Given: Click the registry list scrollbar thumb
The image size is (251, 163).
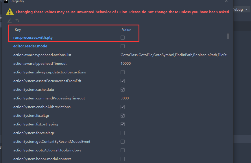Looking at the screenshot, I should 228,36.
